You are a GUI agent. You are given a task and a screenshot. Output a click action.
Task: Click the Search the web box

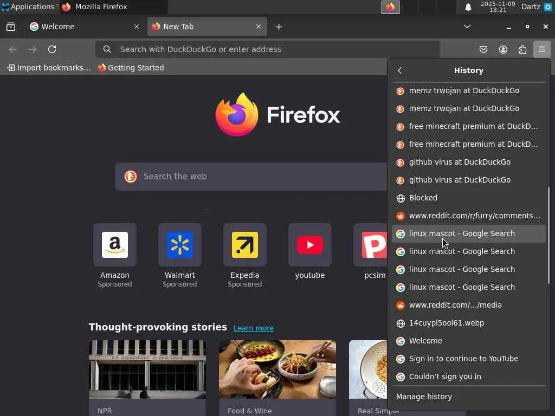tap(251, 177)
